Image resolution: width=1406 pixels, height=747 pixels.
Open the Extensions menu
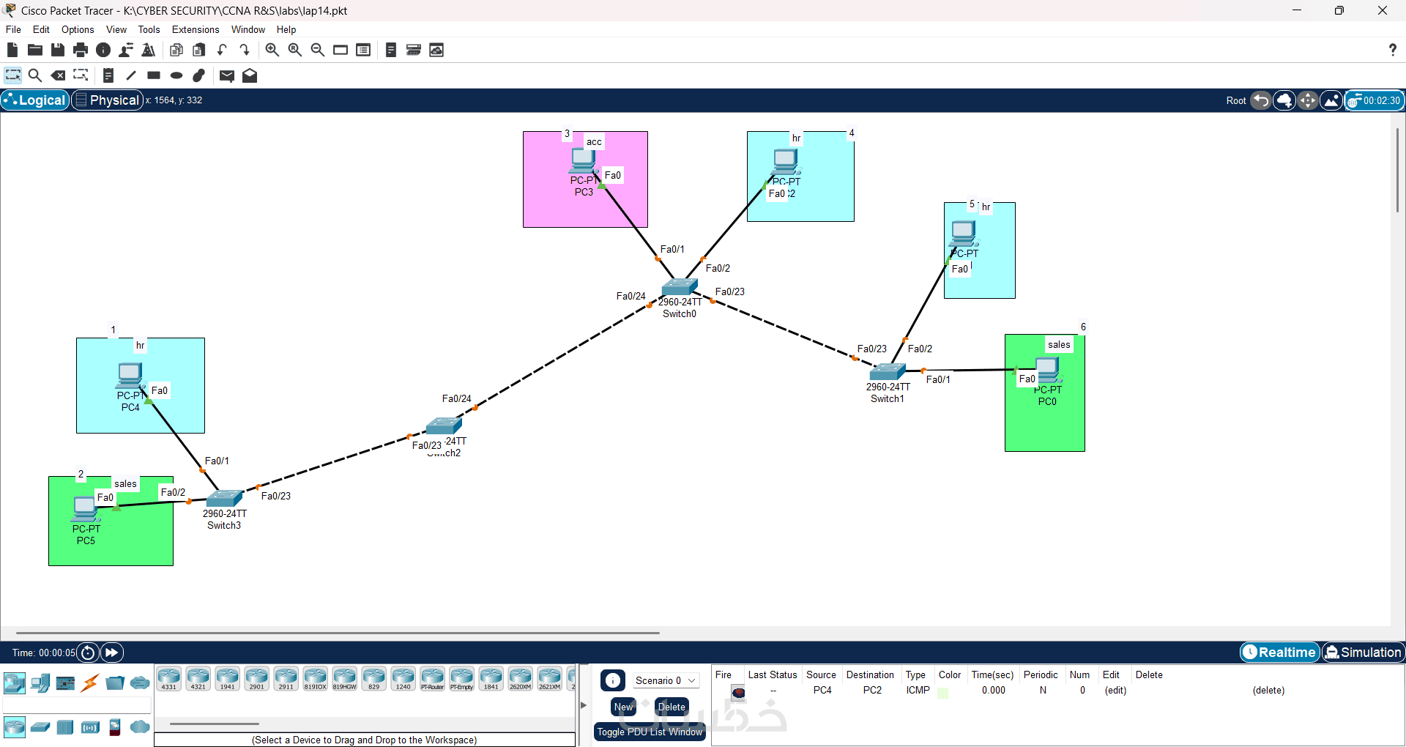coord(196,29)
